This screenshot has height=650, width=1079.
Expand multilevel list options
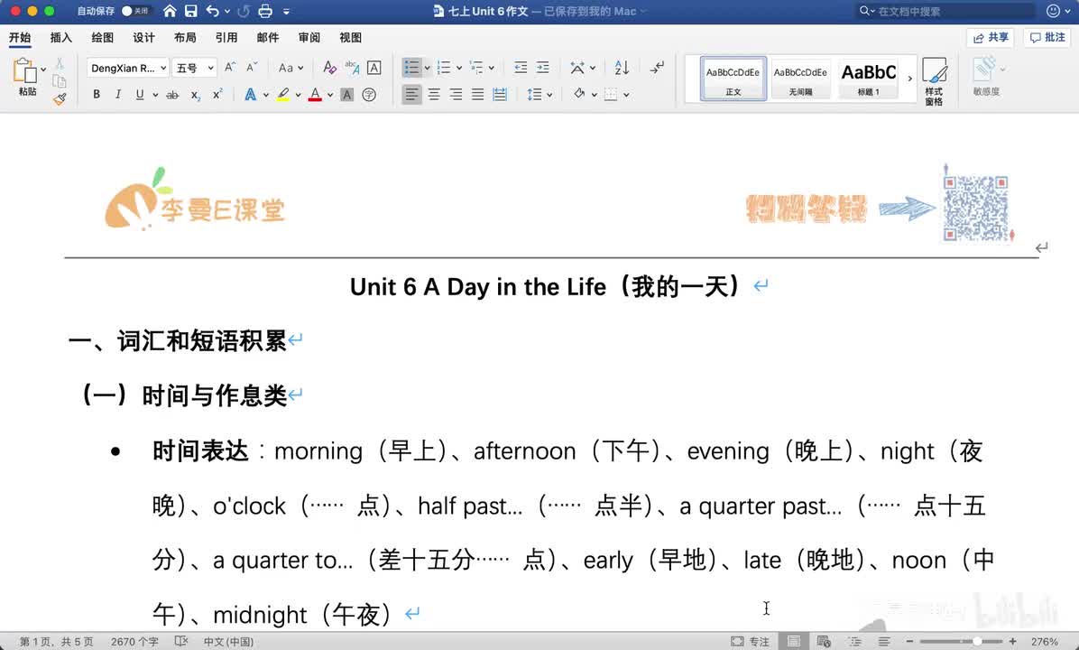pyautogui.click(x=492, y=68)
